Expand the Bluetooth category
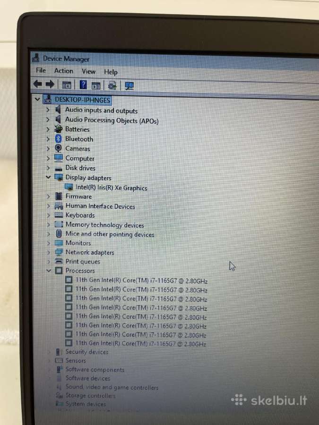The height and width of the screenshot is (425, 319). [48, 139]
